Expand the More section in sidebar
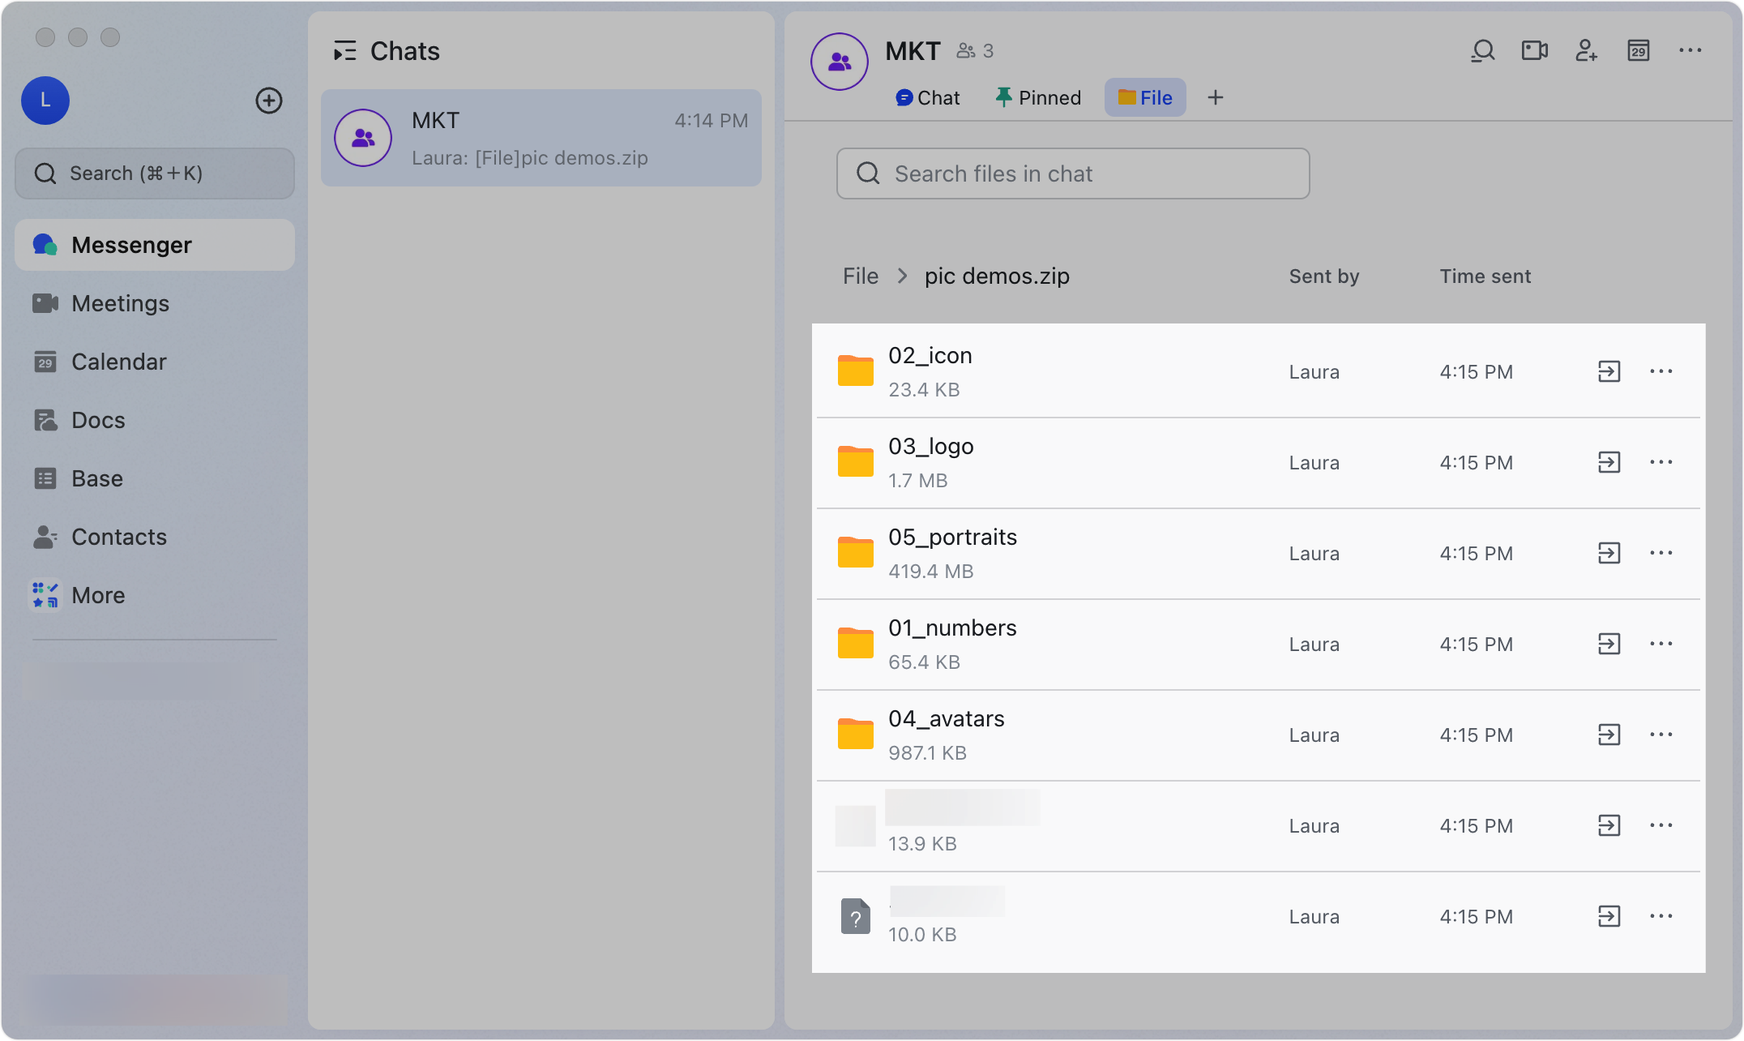The image size is (1744, 1041). [97, 595]
